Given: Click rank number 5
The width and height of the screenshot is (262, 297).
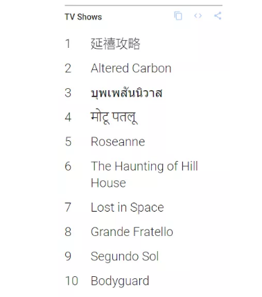Looking at the screenshot, I should (68, 142).
